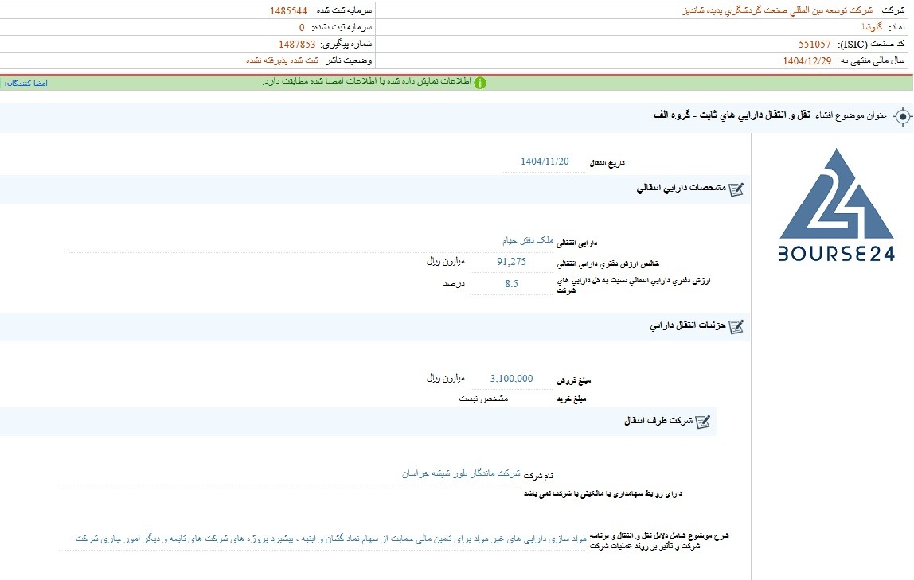914x580 pixels.
Task: Click the edit icon next to مشخصات دارایی انتقالی
Action: pyautogui.click(x=736, y=189)
